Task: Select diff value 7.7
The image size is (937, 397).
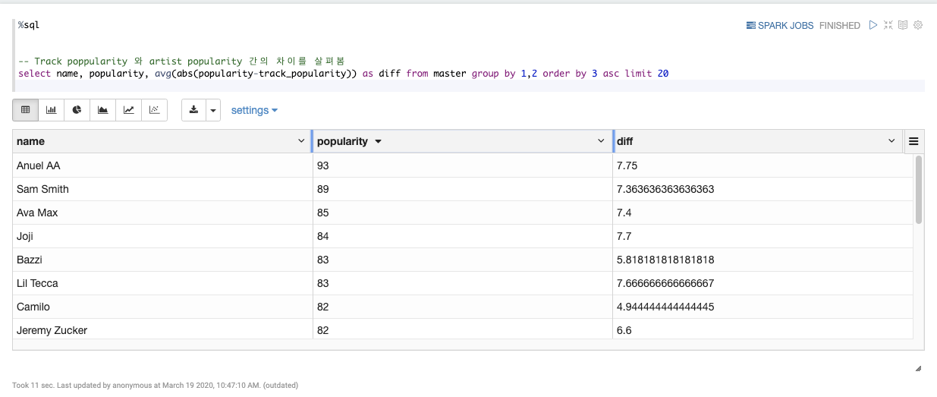Action: pyautogui.click(x=762, y=236)
